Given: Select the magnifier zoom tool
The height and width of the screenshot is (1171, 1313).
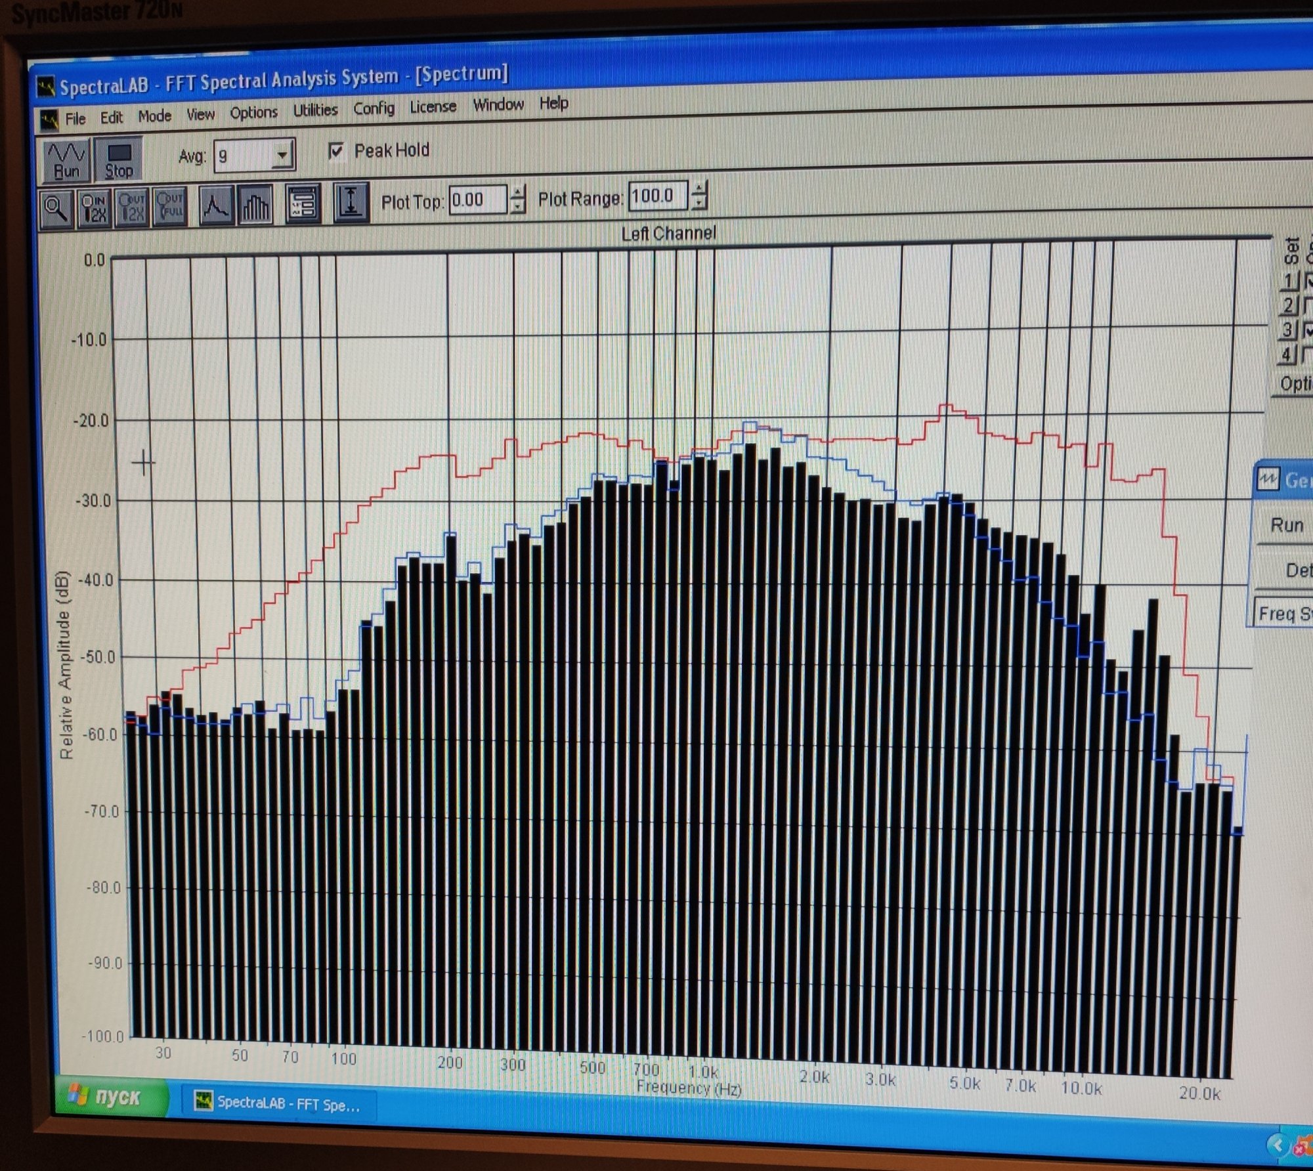Looking at the screenshot, I should (x=56, y=209).
